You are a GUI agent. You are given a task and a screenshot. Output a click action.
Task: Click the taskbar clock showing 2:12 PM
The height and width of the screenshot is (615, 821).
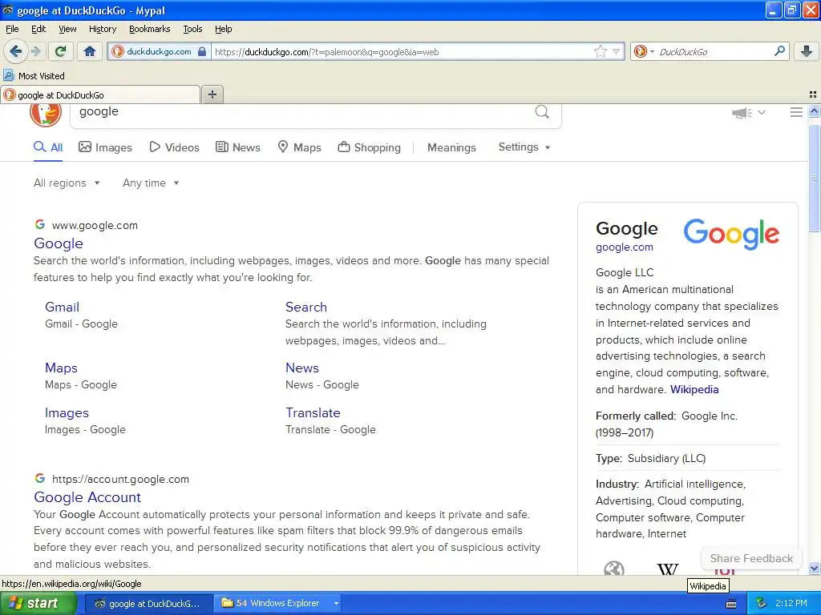click(791, 603)
